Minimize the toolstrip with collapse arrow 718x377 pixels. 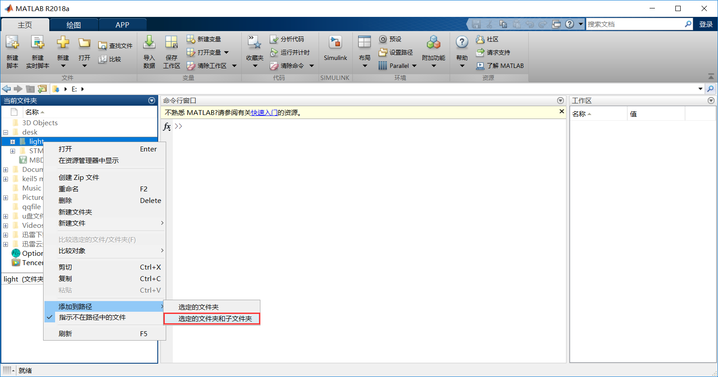[x=711, y=76]
